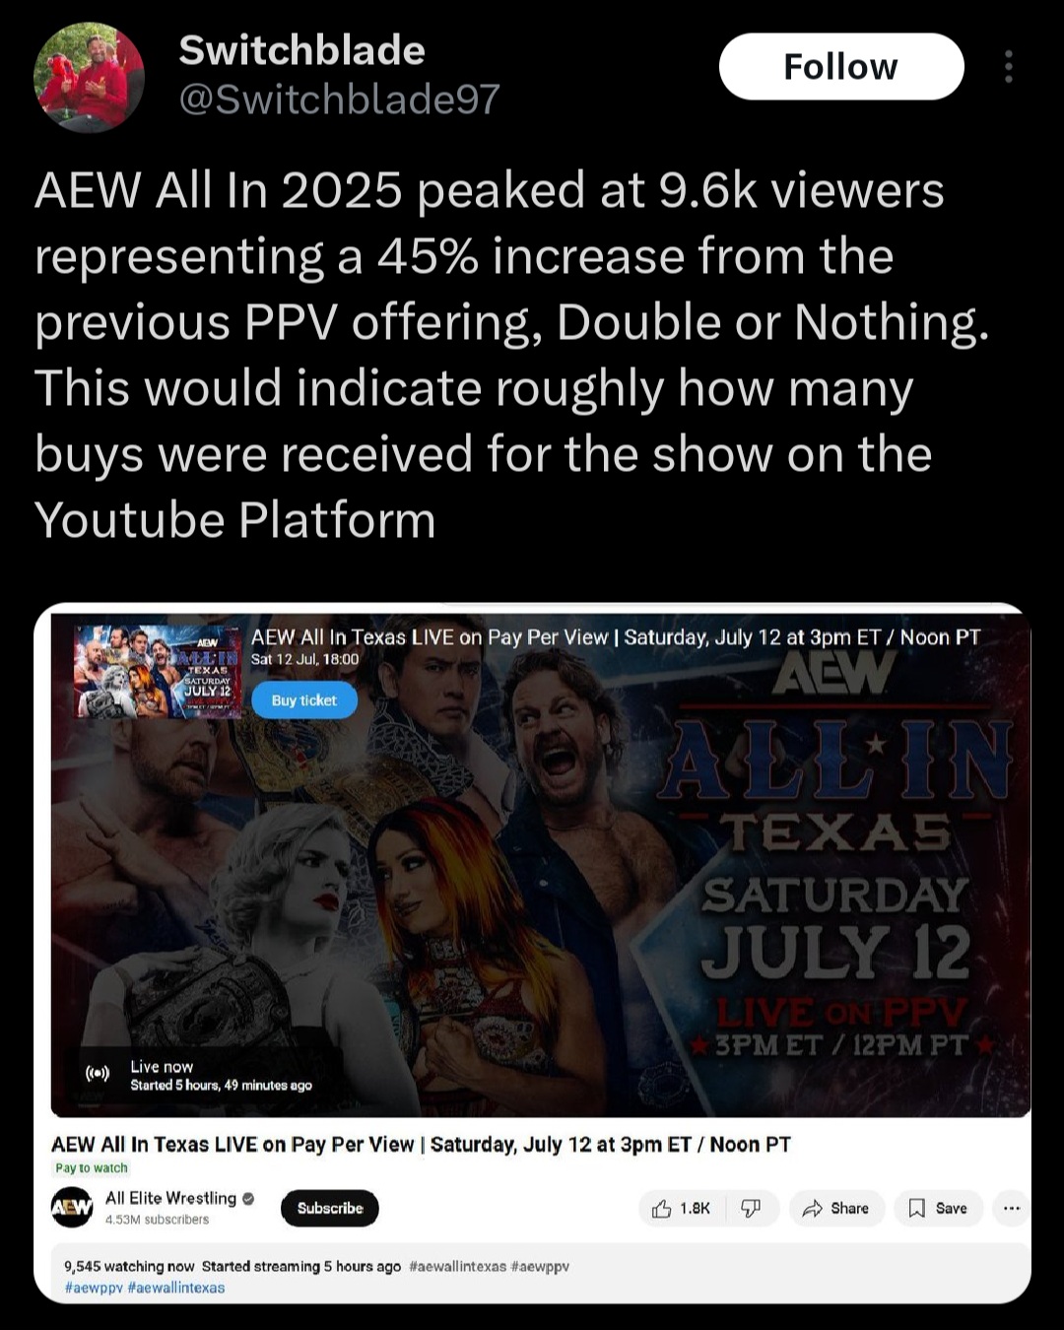Open the All Elite Wrestling channel name

171,1198
